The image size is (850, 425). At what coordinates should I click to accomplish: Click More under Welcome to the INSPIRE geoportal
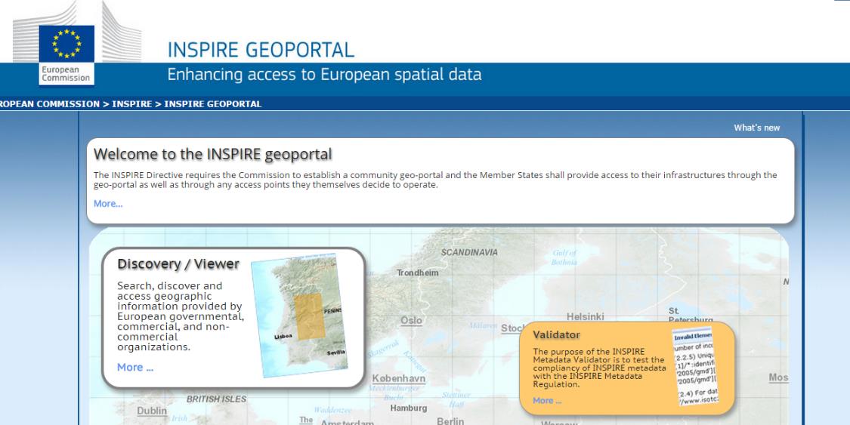coord(108,204)
